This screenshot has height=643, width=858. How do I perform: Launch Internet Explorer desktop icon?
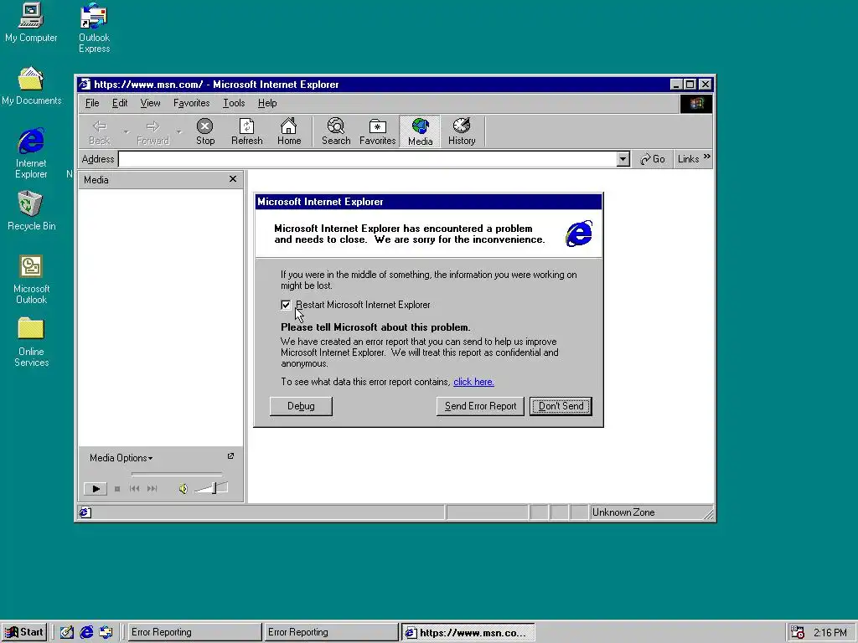31,153
